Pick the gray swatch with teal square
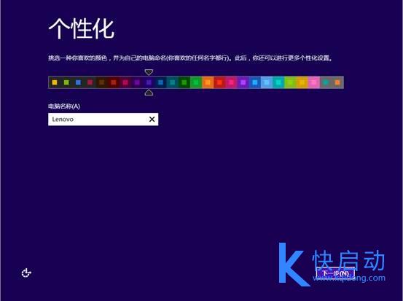This screenshot has width=403, height=301. tap(326, 82)
